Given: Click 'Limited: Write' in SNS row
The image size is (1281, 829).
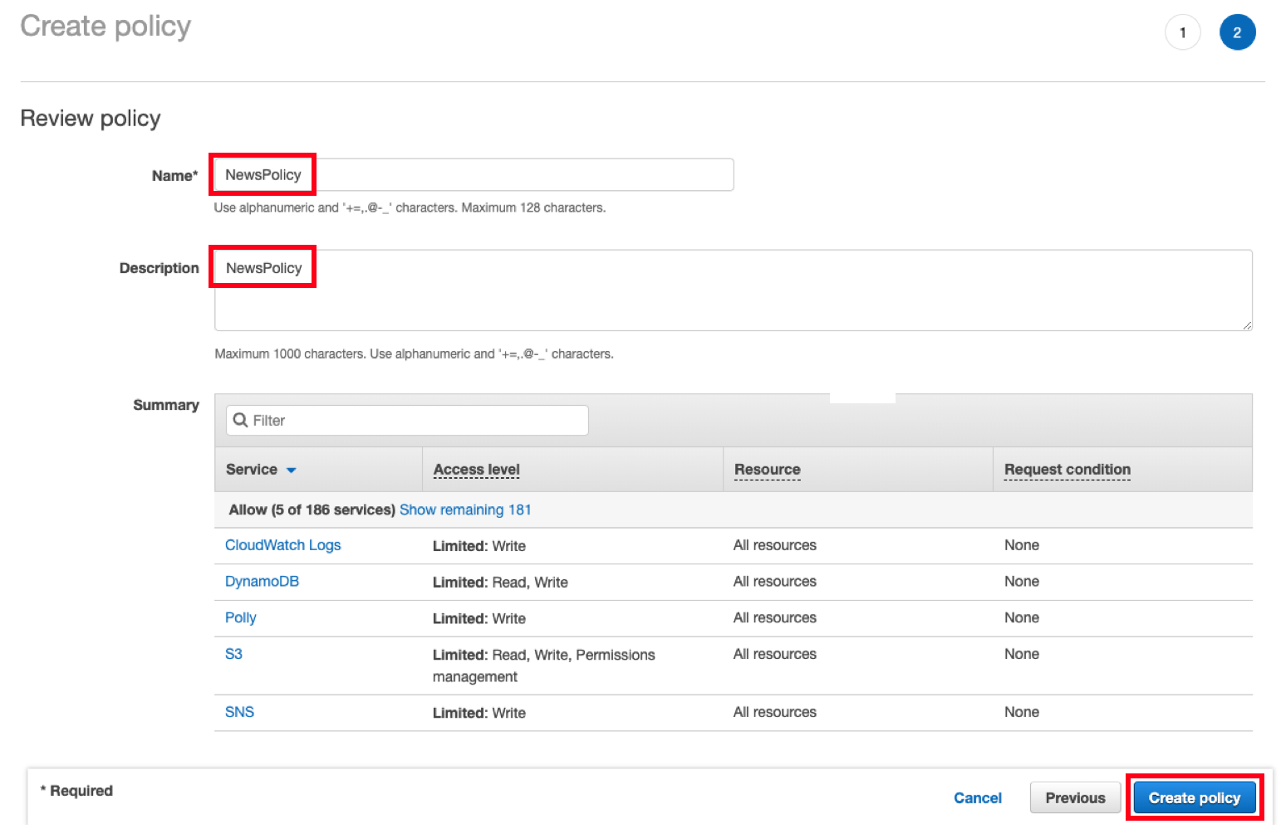Looking at the screenshot, I should (x=479, y=713).
